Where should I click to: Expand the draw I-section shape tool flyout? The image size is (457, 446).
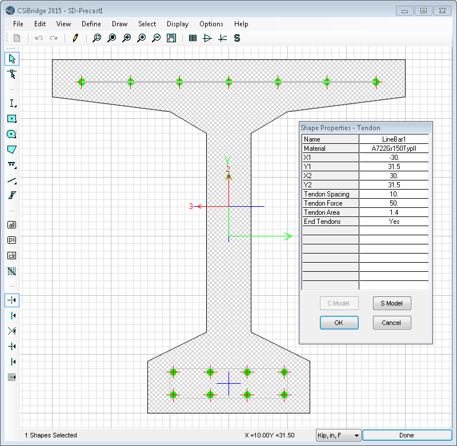click(12, 103)
